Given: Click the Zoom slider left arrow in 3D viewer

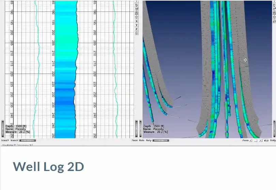Looking at the screenshot, I should pos(251,140).
